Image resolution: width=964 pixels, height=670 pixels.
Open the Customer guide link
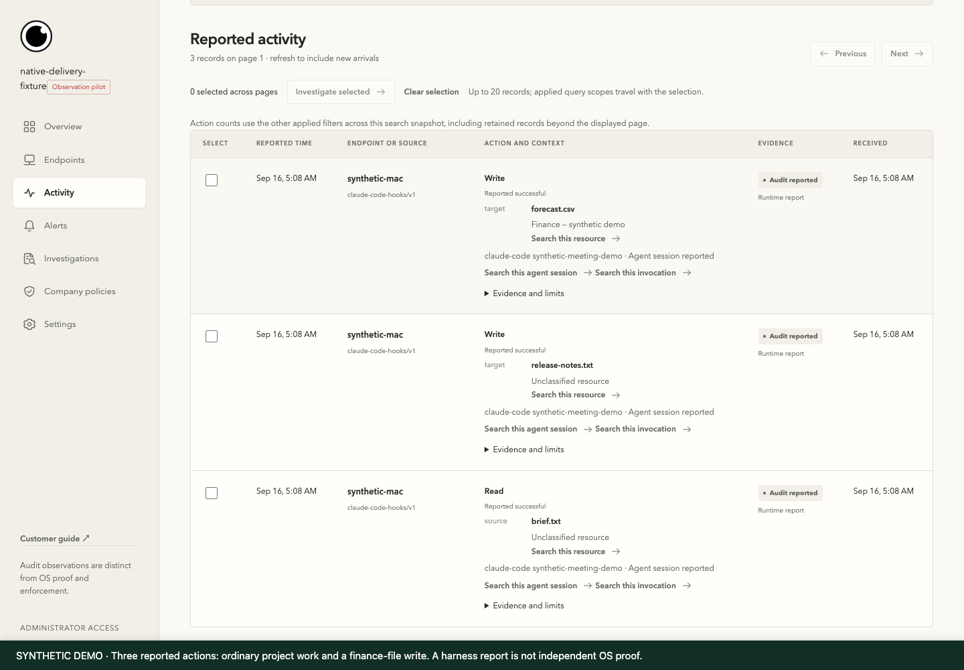[55, 539]
